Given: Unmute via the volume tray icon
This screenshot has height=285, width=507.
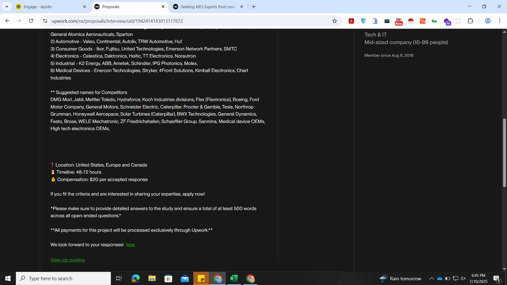Looking at the screenshot, I should coord(463,278).
